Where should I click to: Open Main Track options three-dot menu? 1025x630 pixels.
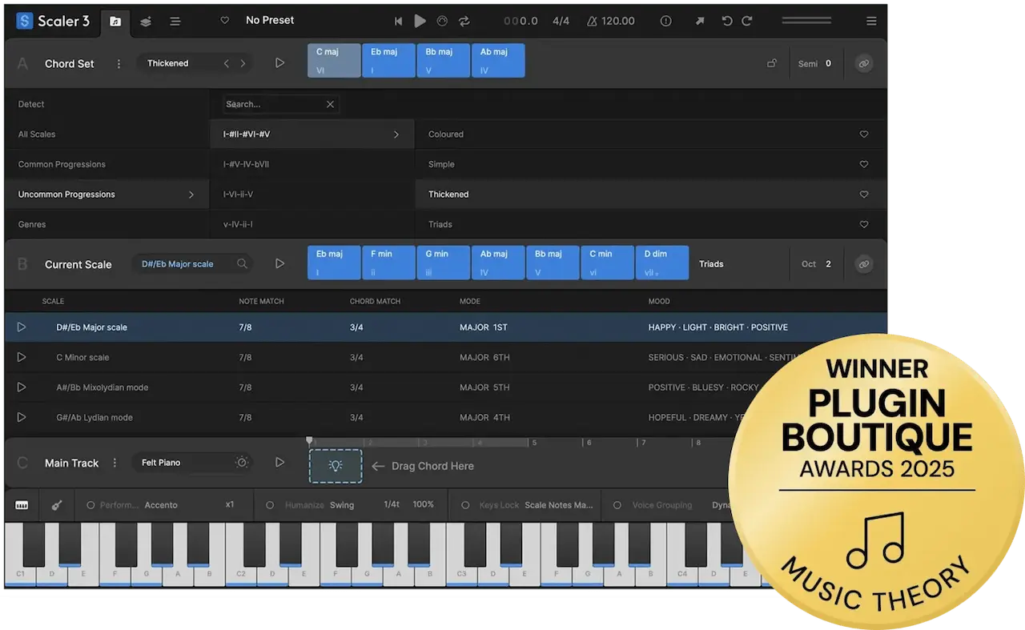point(115,463)
